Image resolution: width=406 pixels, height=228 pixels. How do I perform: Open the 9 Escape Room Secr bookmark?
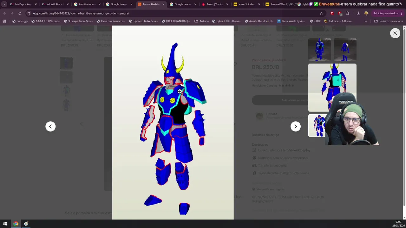coord(78,21)
